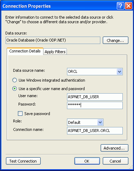Click the 'Password:' label
This screenshot has width=134, height=171.
(x=27, y=104)
